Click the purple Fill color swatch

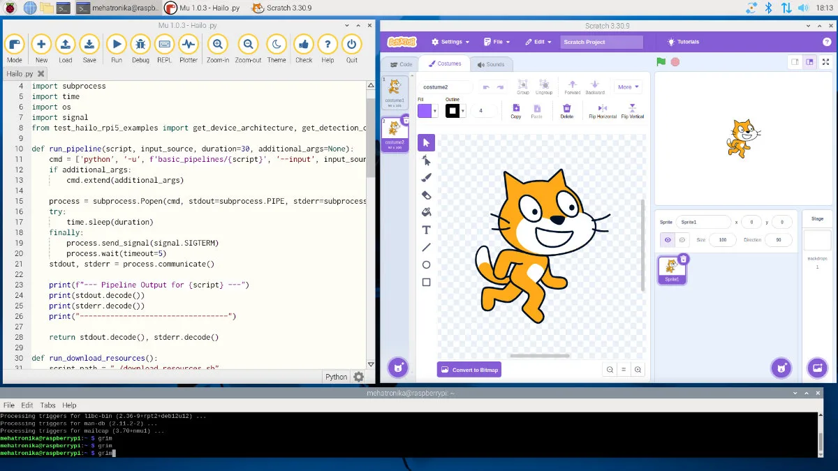pyautogui.click(x=425, y=111)
